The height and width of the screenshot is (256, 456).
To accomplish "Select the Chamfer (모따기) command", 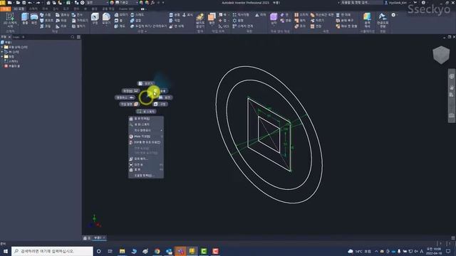I will [121, 15].
